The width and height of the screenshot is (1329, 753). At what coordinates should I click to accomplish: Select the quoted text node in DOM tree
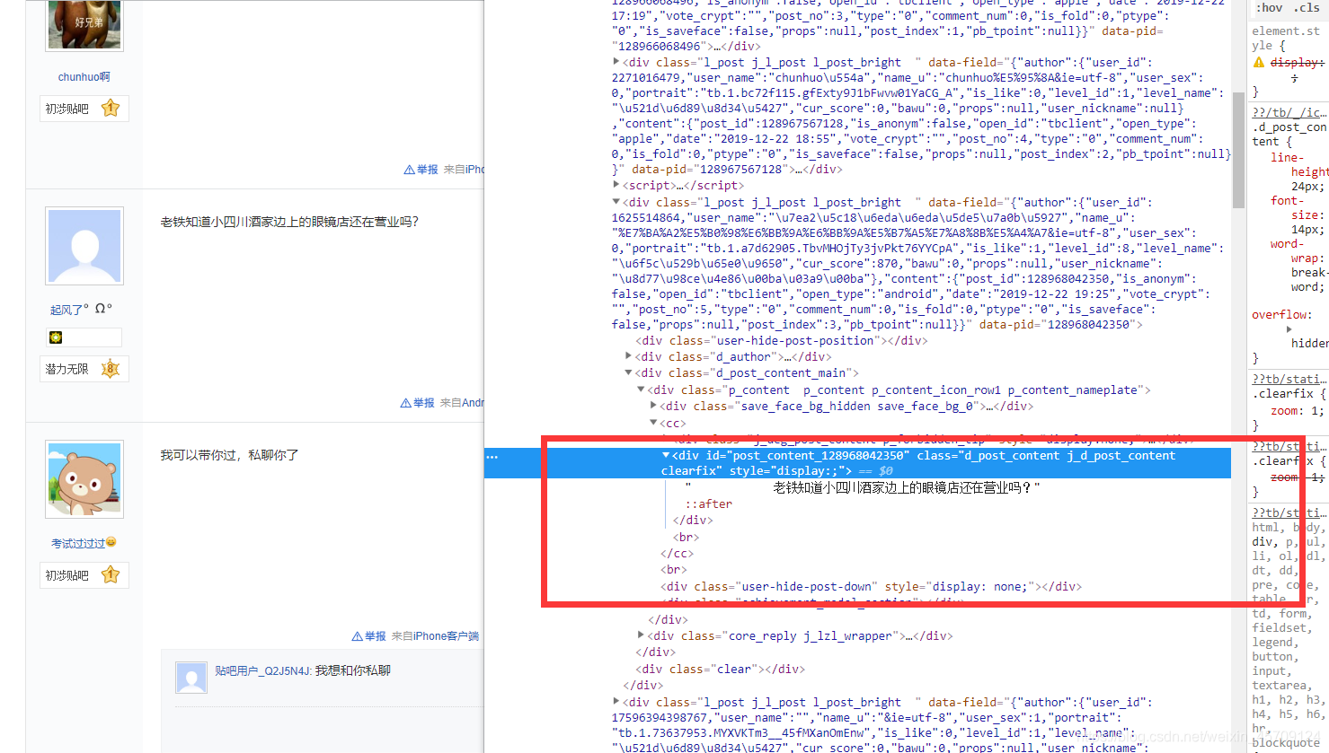click(863, 487)
